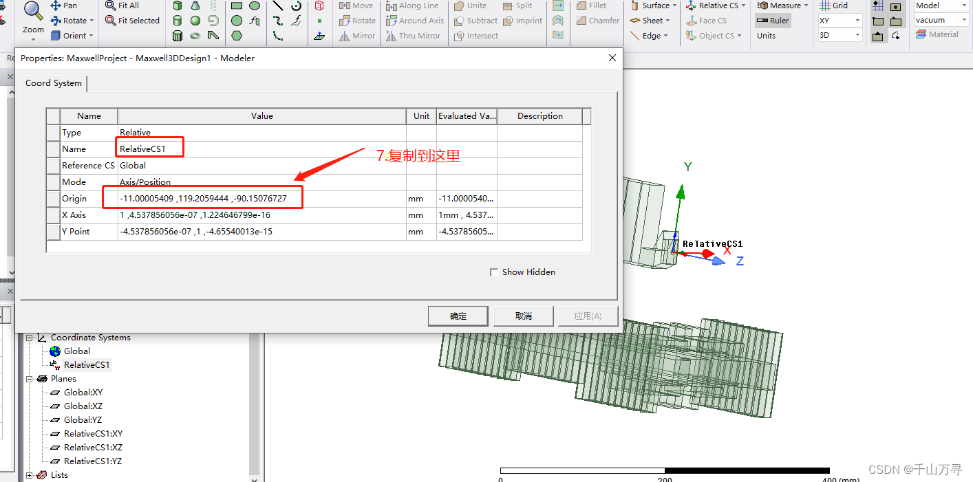The width and height of the screenshot is (973, 482).
Task: Click the Origin value field
Action: 262,199
